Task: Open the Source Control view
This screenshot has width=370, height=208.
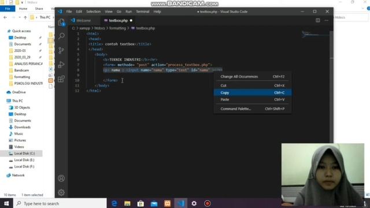Action: point(61,50)
